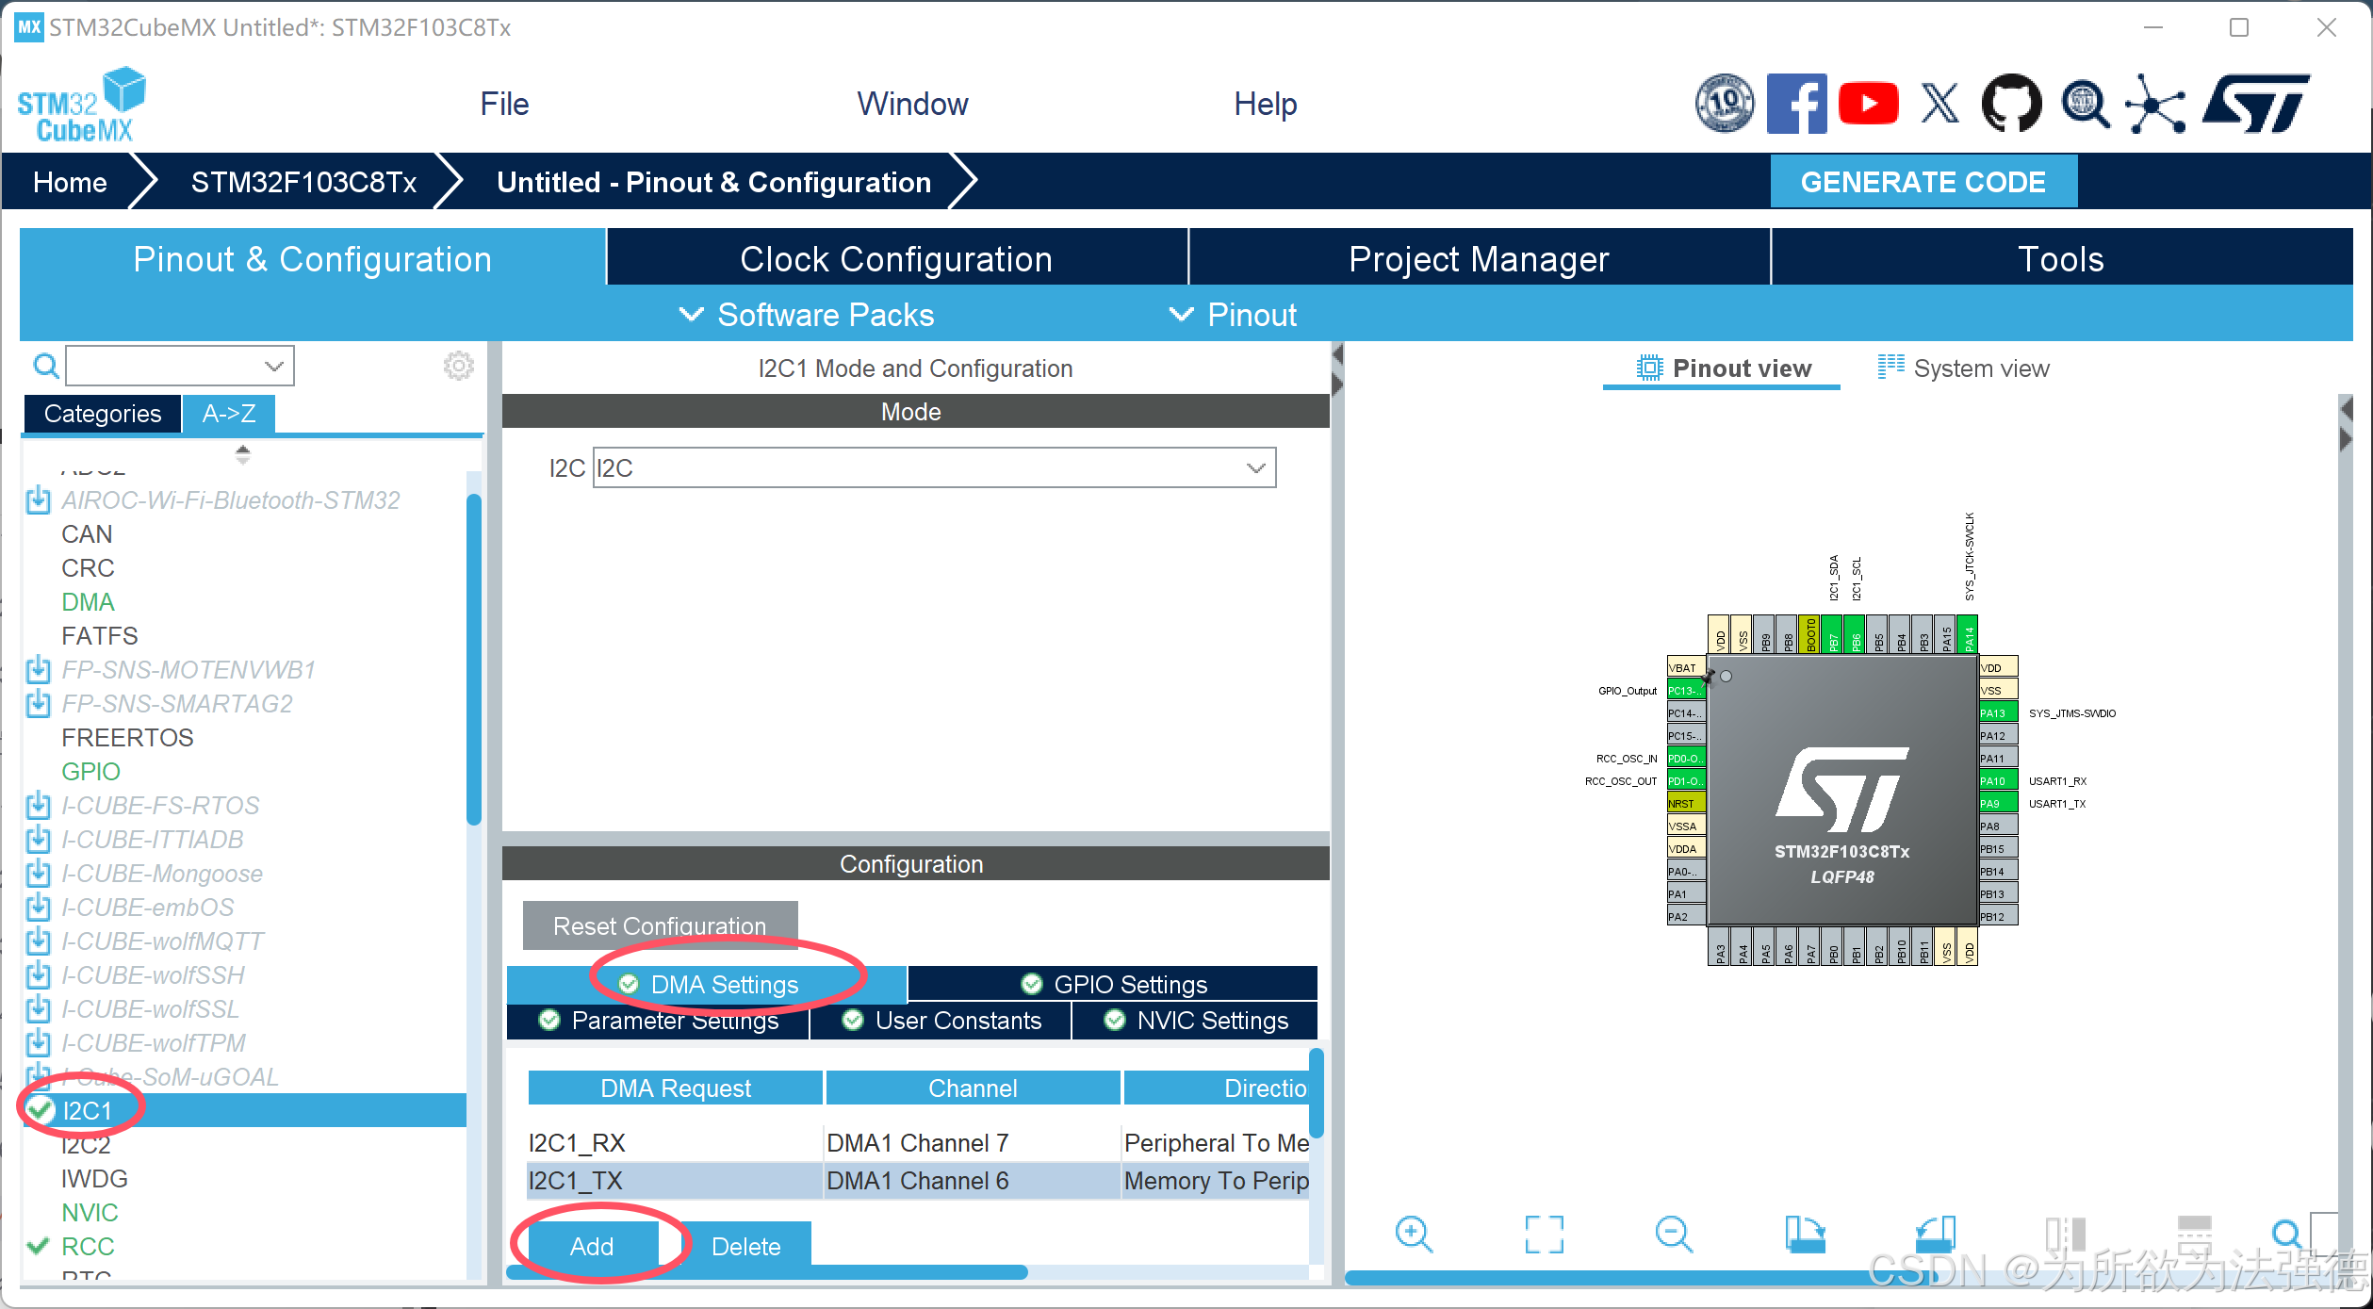Screen dimensions: 2373x1309
Task: Rotate chip view counterclockwise
Action: (x=1936, y=1233)
